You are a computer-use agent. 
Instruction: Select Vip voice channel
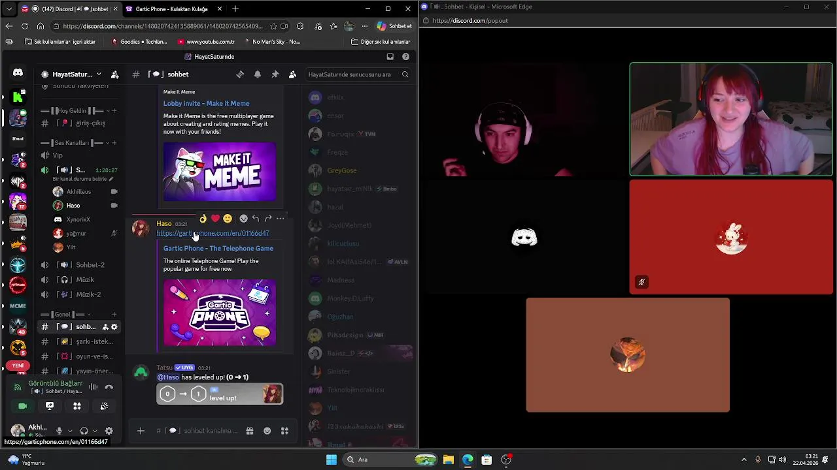click(x=79, y=155)
